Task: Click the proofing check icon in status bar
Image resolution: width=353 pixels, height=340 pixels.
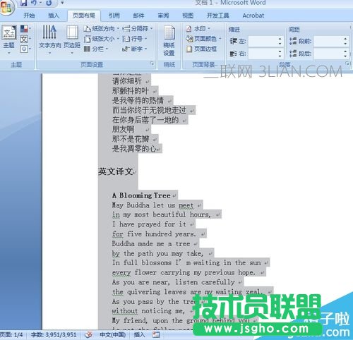Action: click(x=88, y=335)
